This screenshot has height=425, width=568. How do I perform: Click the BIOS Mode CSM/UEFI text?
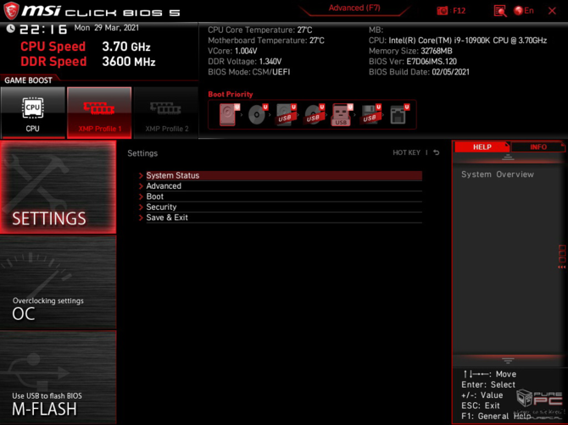(249, 72)
